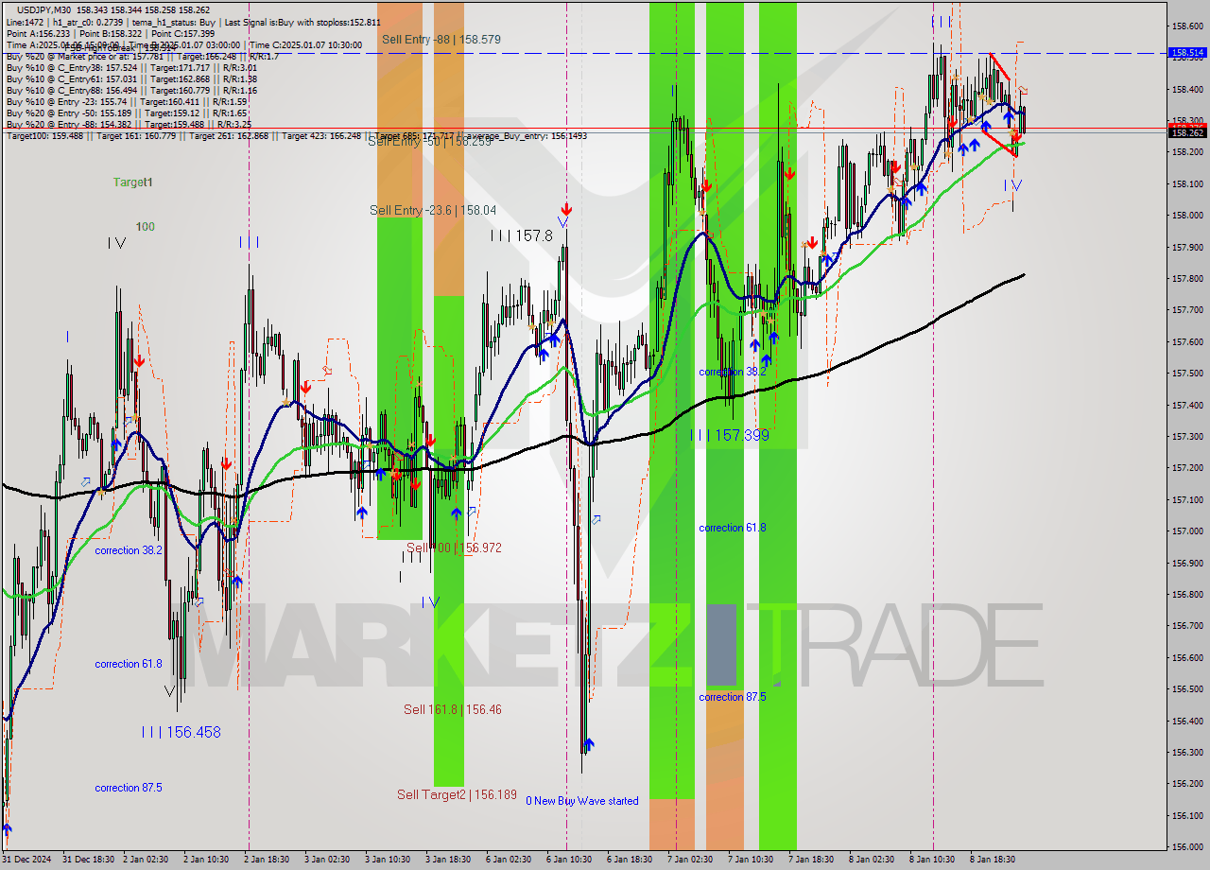Click the 'Point A:156.233' info line

[111, 33]
